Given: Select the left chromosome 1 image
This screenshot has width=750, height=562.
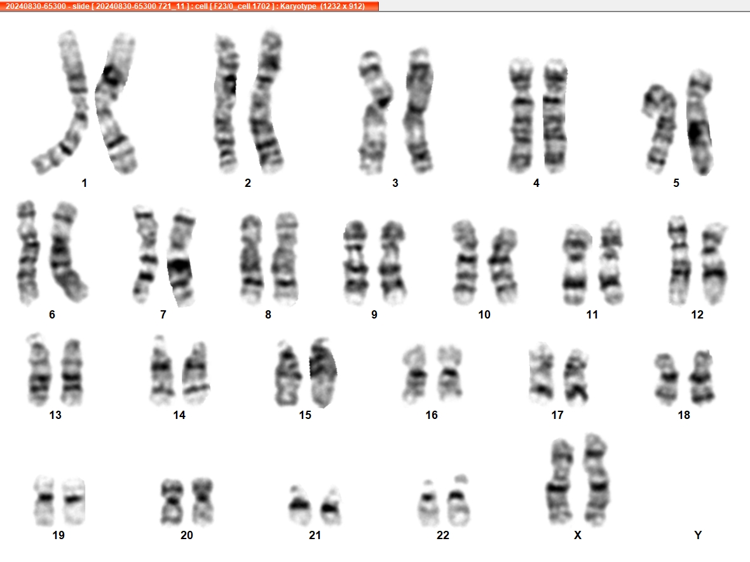Looking at the screenshot, I should [61, 102].
